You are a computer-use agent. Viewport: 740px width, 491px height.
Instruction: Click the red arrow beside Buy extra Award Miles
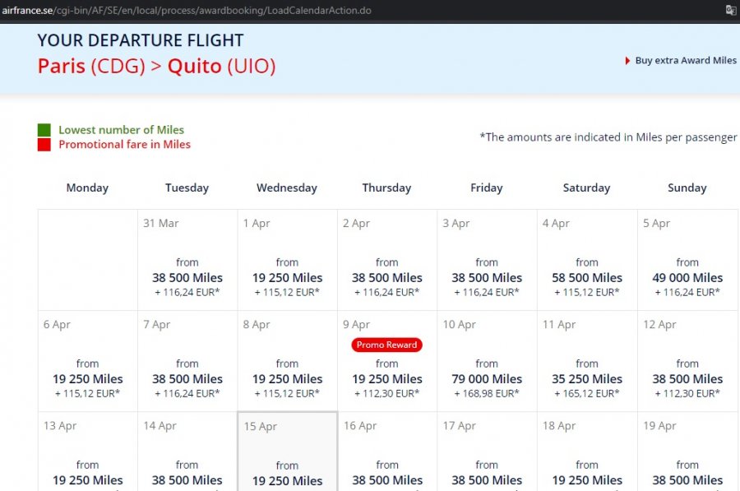[627, 61]
